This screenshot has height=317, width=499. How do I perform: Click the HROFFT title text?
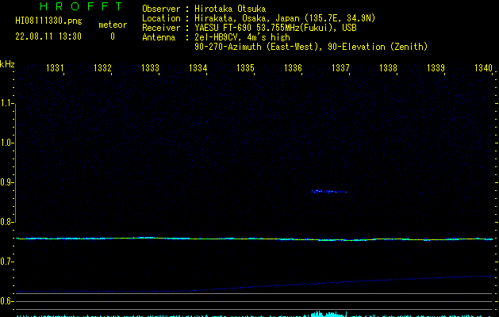(x=81, y=6)
